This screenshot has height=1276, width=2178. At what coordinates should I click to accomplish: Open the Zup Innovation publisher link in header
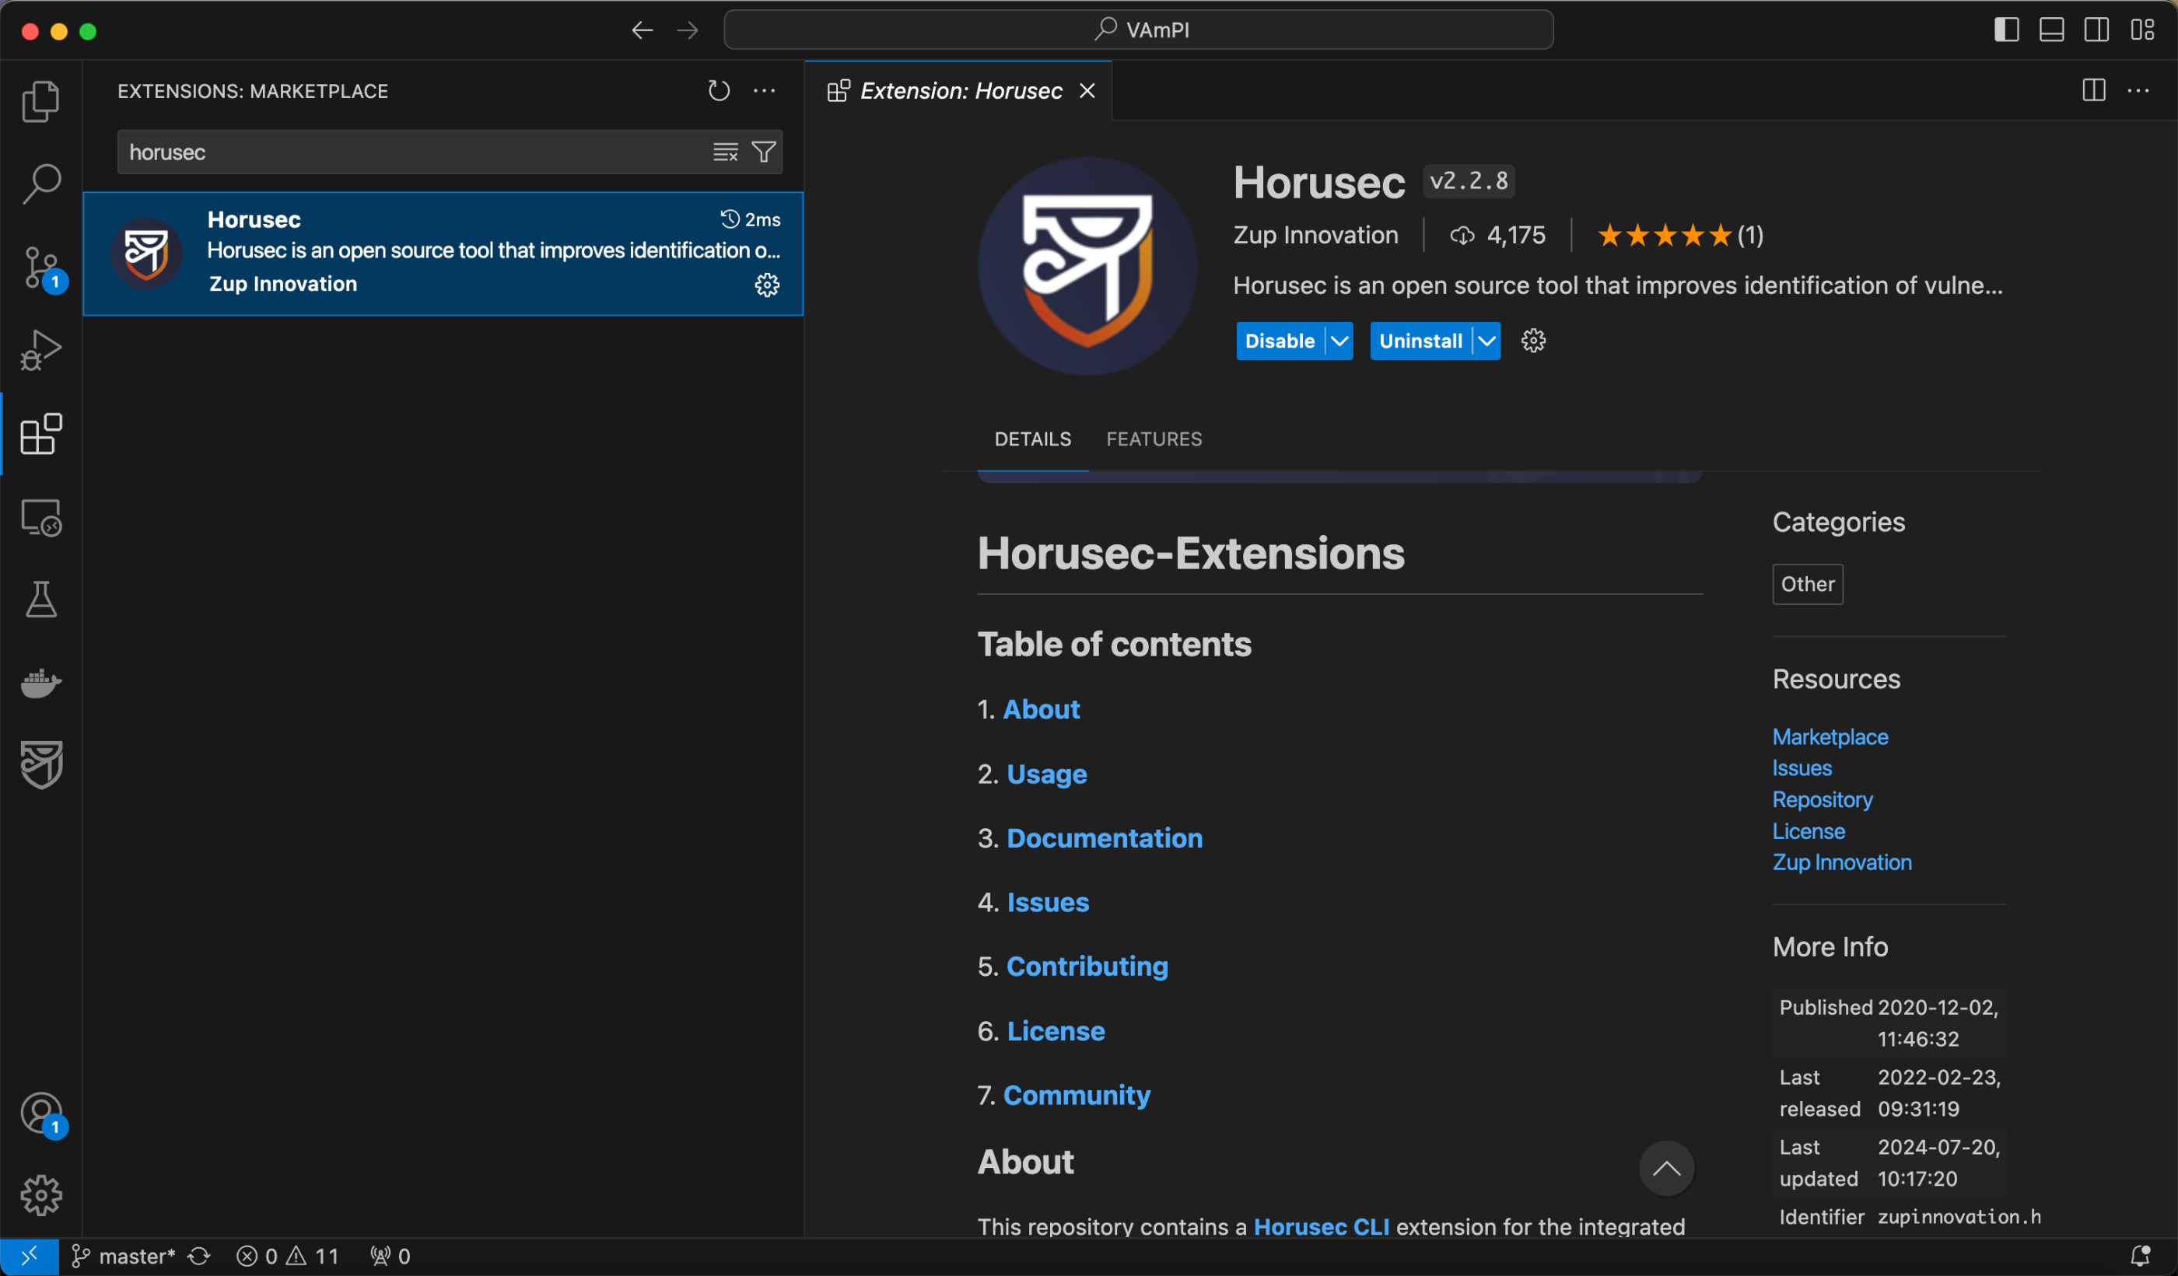[x=1315, y=235]
